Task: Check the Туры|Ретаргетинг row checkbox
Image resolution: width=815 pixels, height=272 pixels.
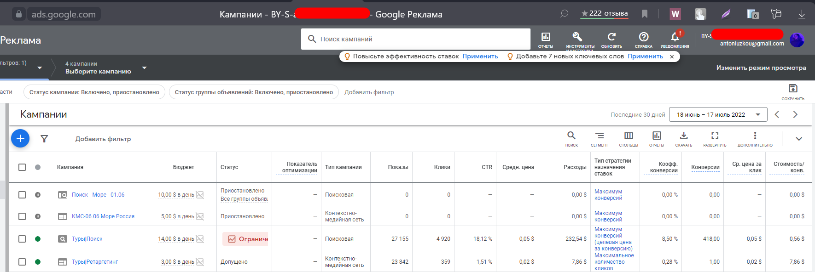Action: coord(22,262)
